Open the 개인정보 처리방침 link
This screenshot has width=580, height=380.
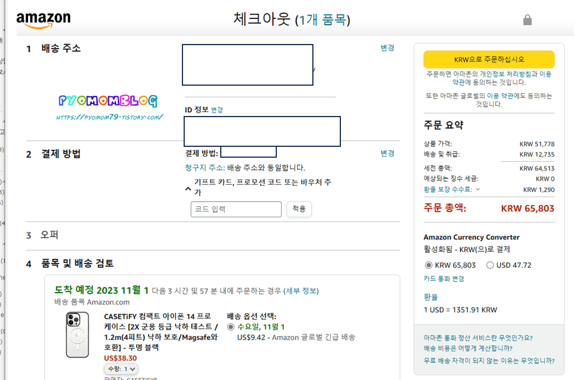pyautogui.click(x=504, y=74)
